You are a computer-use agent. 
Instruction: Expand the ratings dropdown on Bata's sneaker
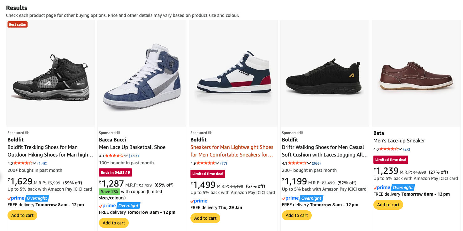coord(401,149)
